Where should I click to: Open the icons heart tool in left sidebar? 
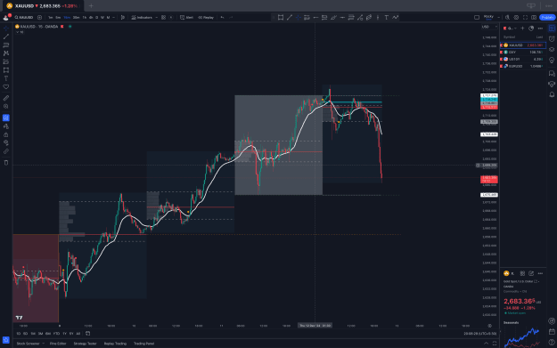click(6, 87)
